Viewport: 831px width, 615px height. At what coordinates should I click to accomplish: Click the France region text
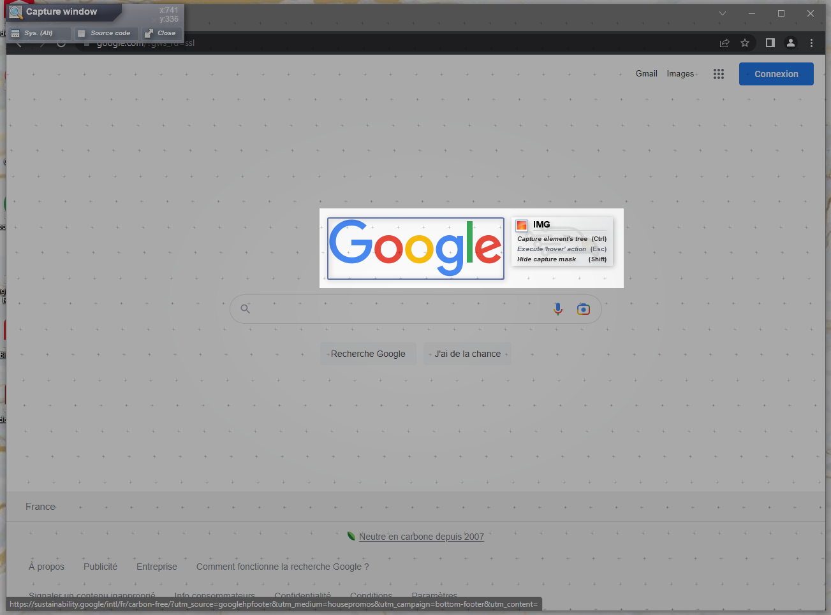coord(40,507)
